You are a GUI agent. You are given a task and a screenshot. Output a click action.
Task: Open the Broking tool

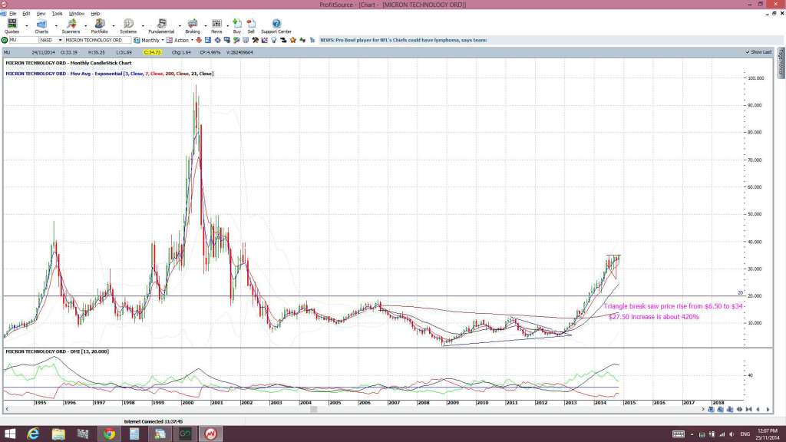tap(193, 26)
